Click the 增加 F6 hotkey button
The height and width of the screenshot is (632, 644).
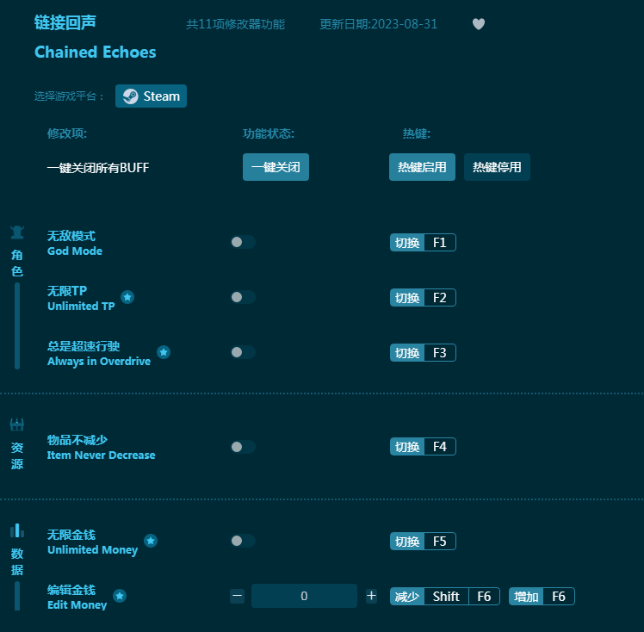(542, 597)
